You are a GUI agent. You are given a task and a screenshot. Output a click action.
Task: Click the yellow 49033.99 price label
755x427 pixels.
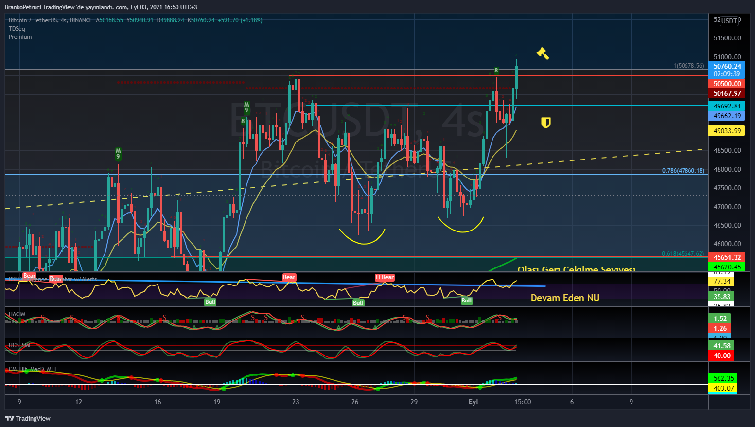727,131
